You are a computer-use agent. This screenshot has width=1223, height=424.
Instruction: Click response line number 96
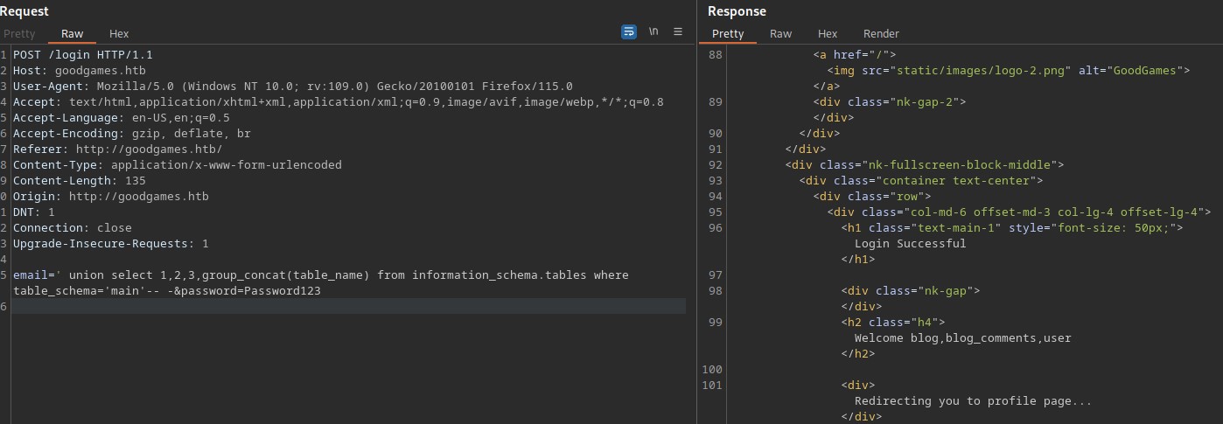715,227
